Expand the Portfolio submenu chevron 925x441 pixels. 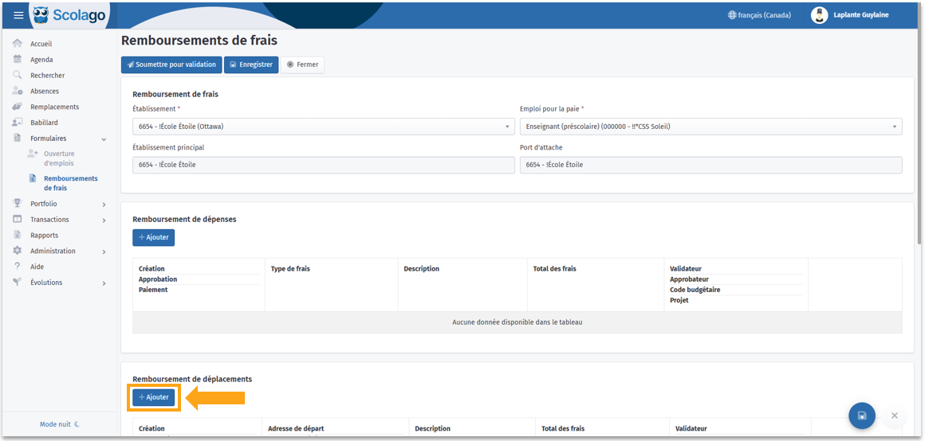[104, 205]
